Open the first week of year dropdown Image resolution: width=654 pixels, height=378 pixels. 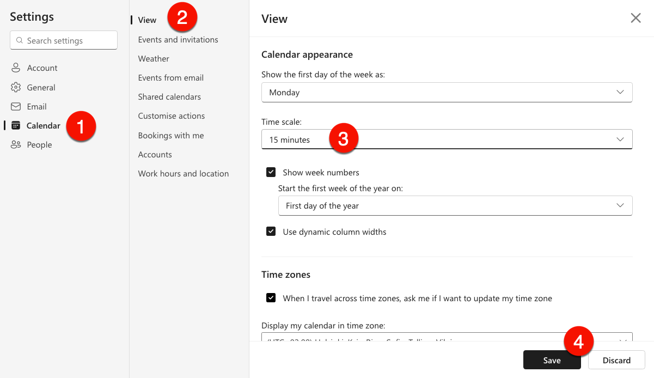point(455,205)
